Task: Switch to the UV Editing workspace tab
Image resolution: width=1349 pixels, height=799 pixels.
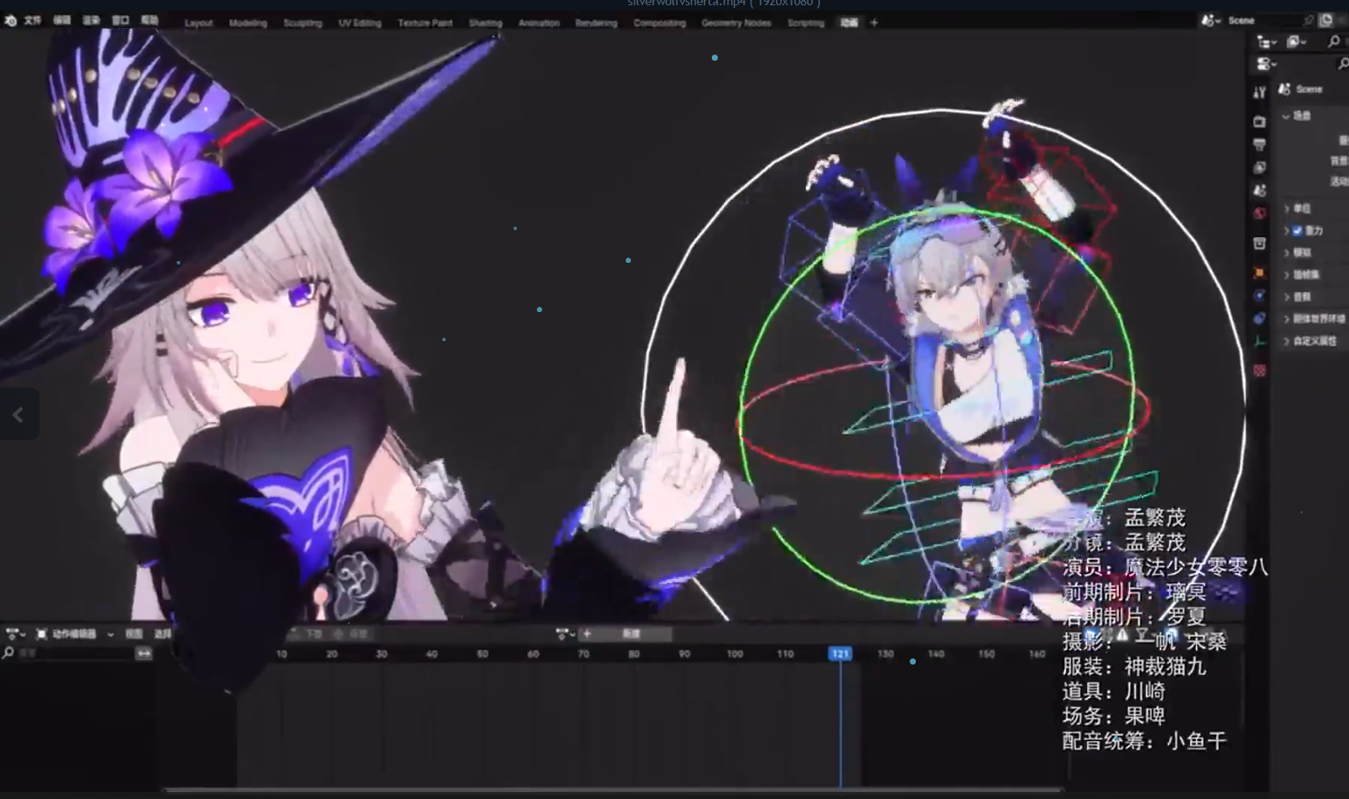Action: [x=359, y=23]
